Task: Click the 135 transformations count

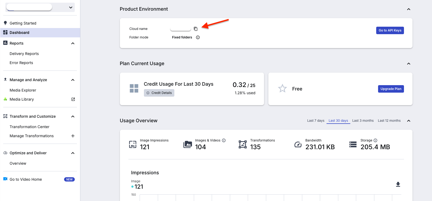Action: click(255, 147)
